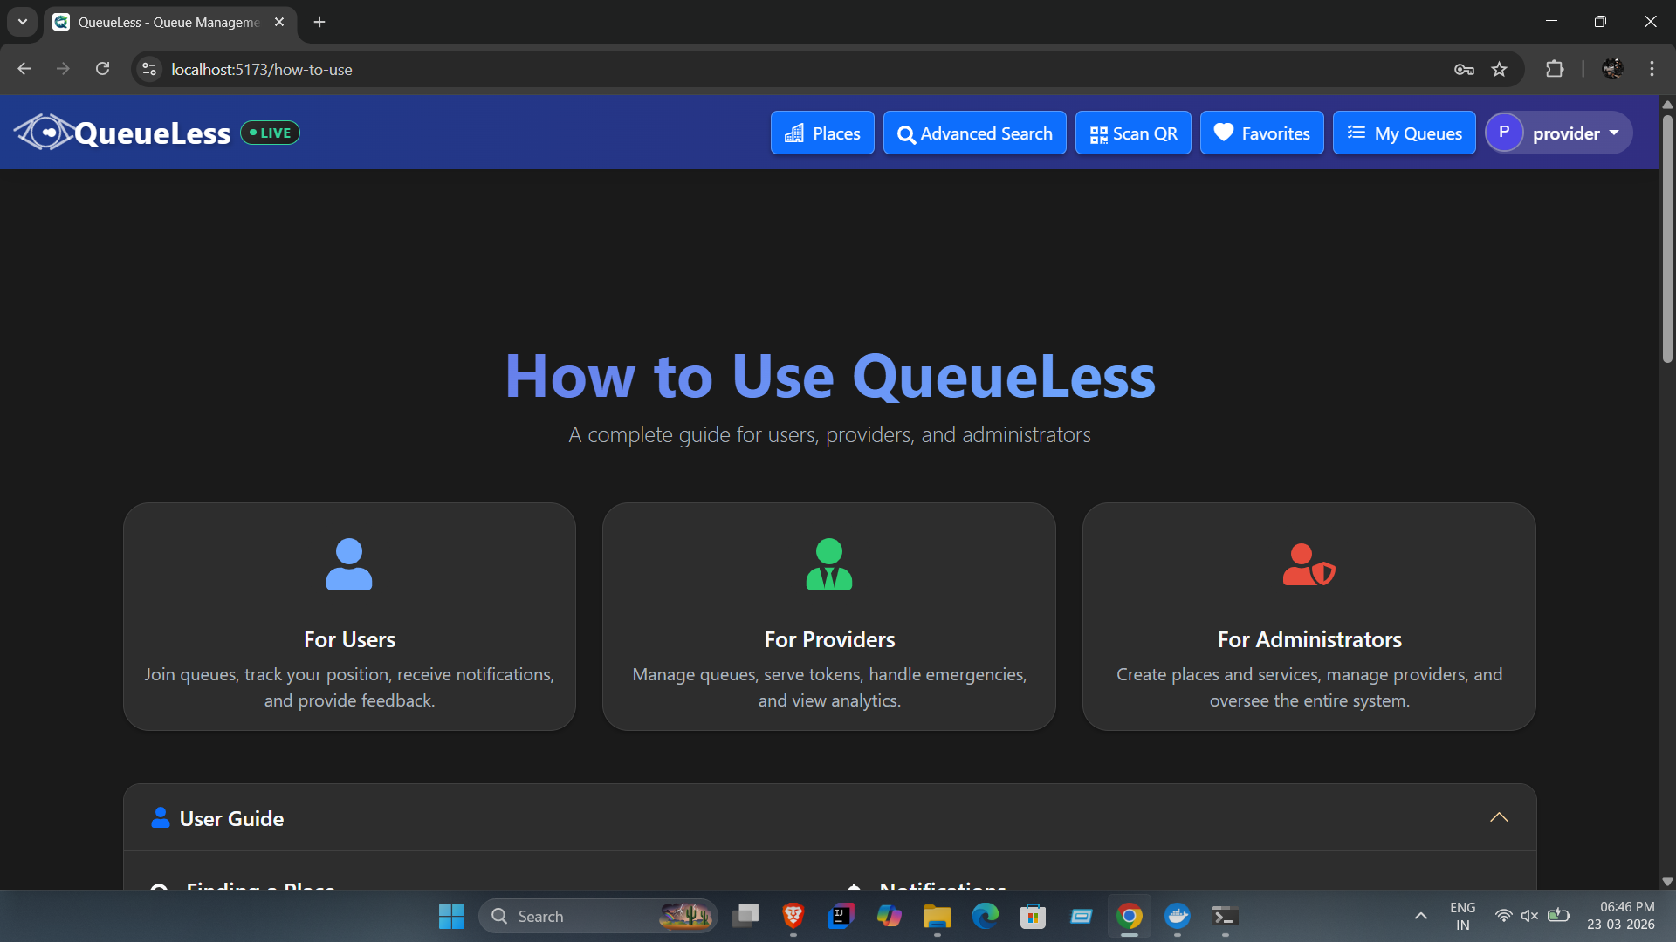Collapse the User Guide section chevron
1676x942 pixels.
[1499, 817]
